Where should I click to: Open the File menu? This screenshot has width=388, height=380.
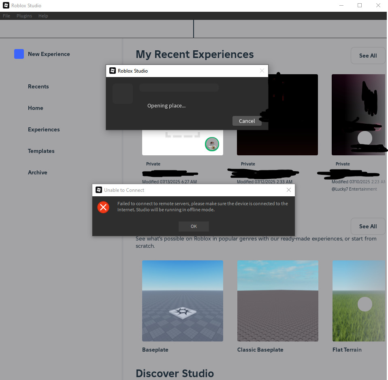[x=6, y=16]
